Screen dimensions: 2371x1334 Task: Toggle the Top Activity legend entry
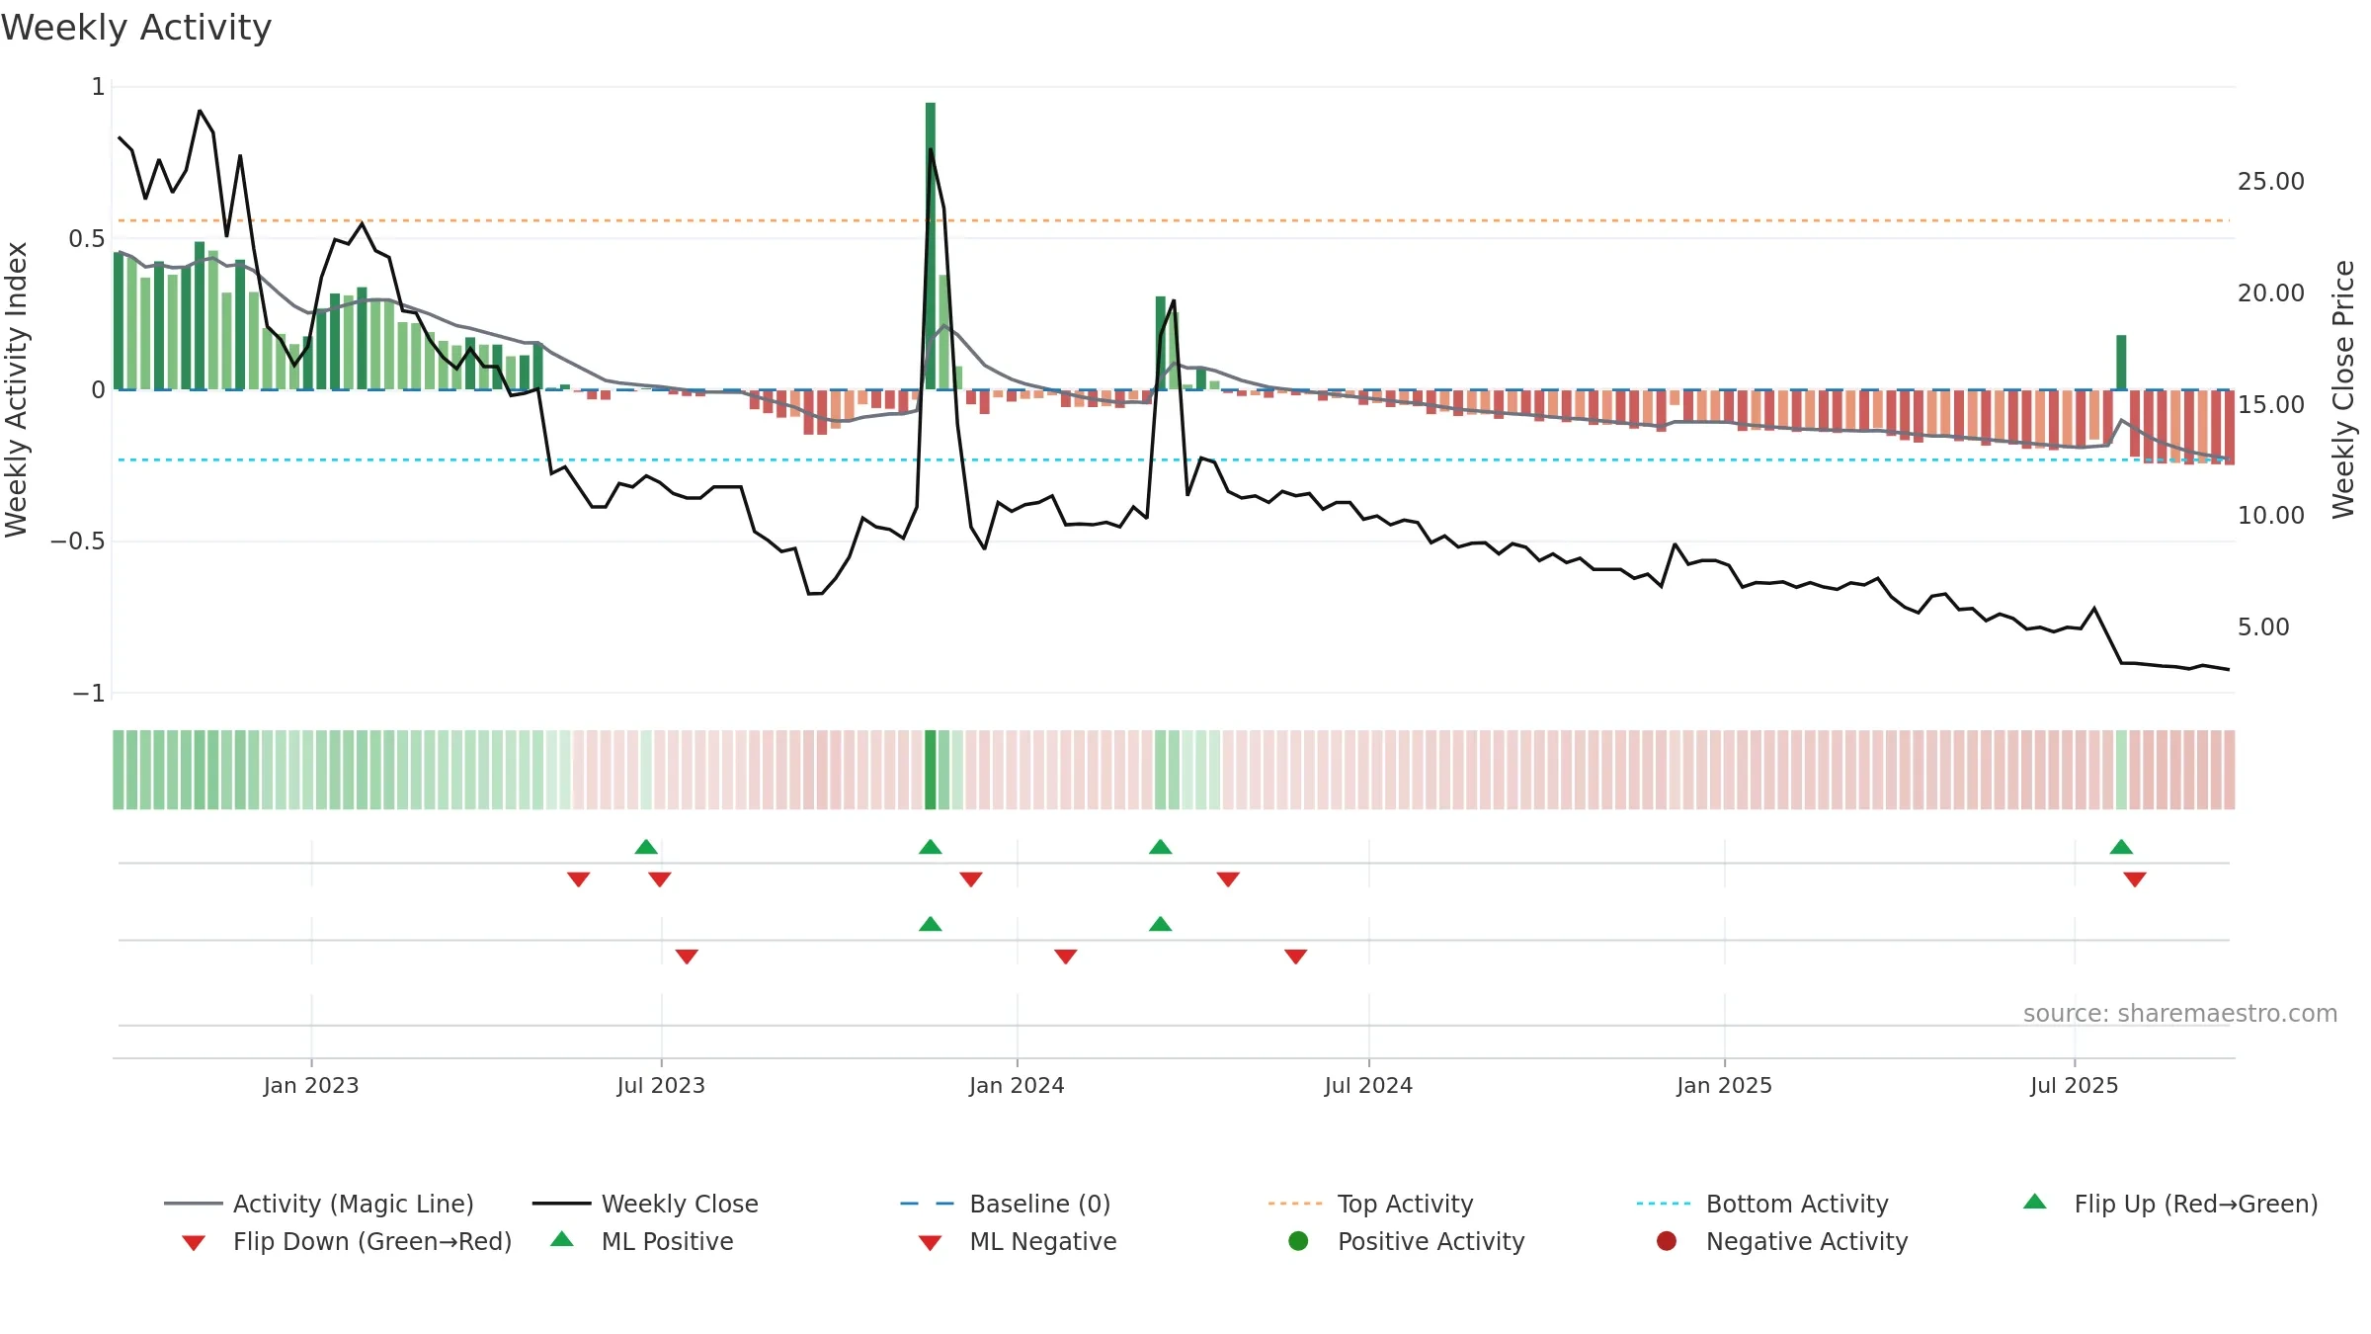(x=1370, y=1204)
